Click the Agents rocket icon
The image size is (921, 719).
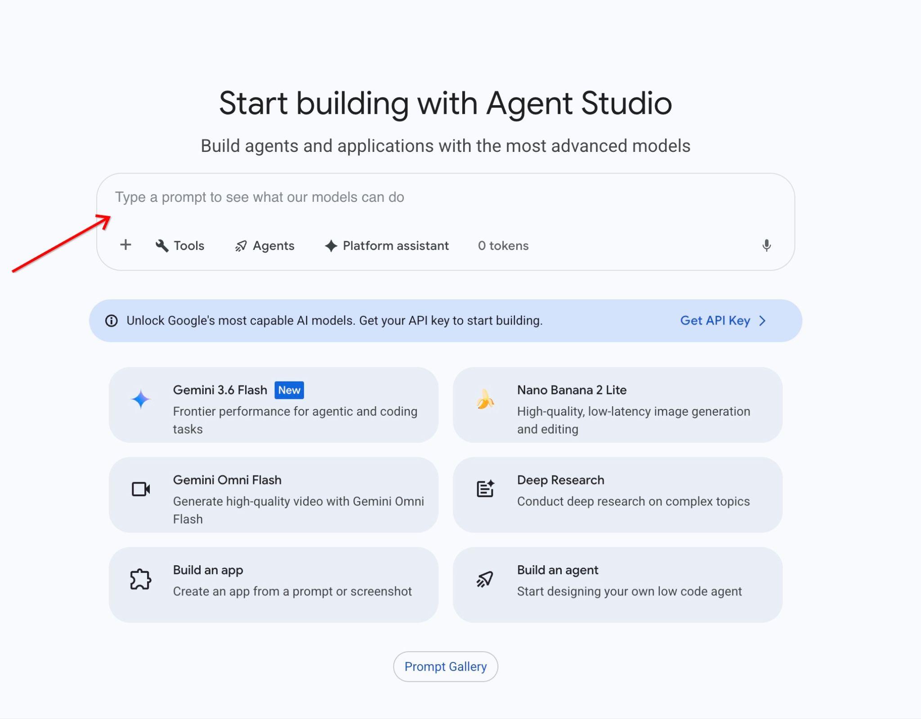tap(241, 246)
